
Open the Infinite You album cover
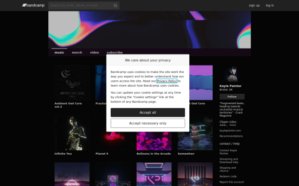[x=72, y=133]
